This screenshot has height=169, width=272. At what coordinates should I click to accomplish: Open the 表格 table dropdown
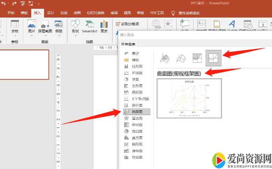(x=15, y=27)
